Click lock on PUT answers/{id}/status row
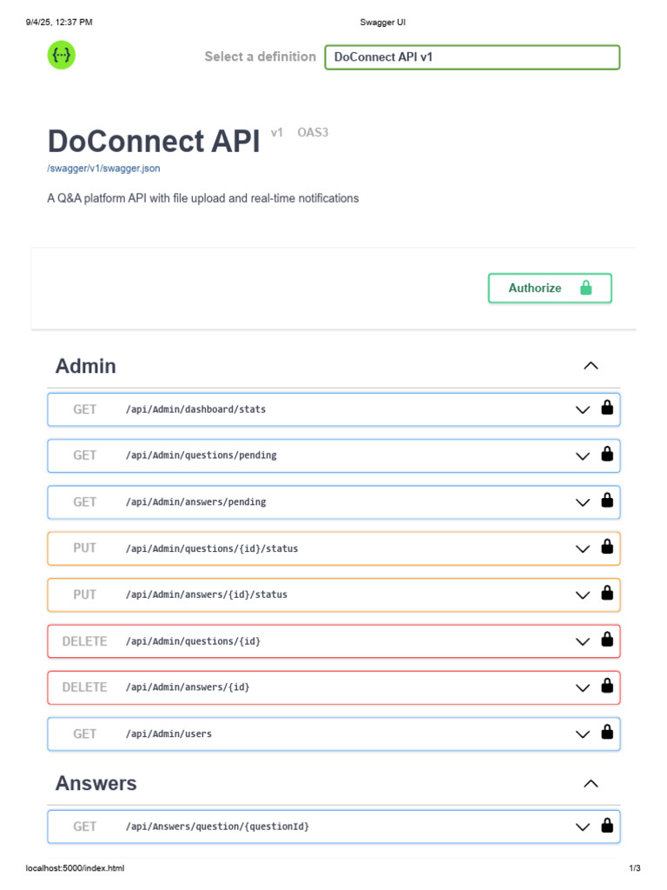This screenshot has width=667, height=890. tap(607, 593)
